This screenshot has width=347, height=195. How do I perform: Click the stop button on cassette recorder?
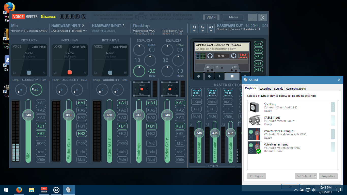[232, 76]
